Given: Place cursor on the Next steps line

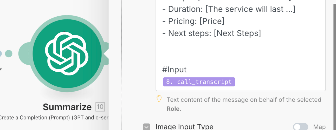Looking at the screenshot, I should [211, 33].
